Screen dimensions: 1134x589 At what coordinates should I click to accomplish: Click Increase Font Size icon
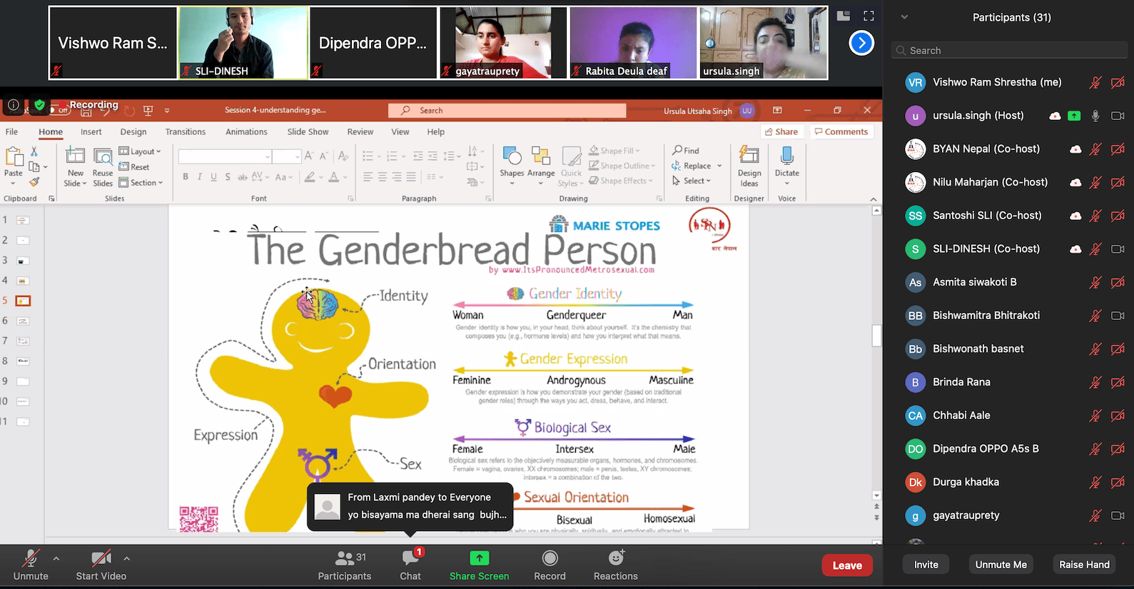pos(309,156)
